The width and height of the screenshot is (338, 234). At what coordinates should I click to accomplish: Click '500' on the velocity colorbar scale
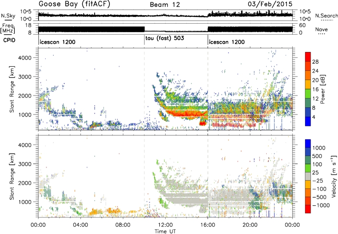click(317, 156)
